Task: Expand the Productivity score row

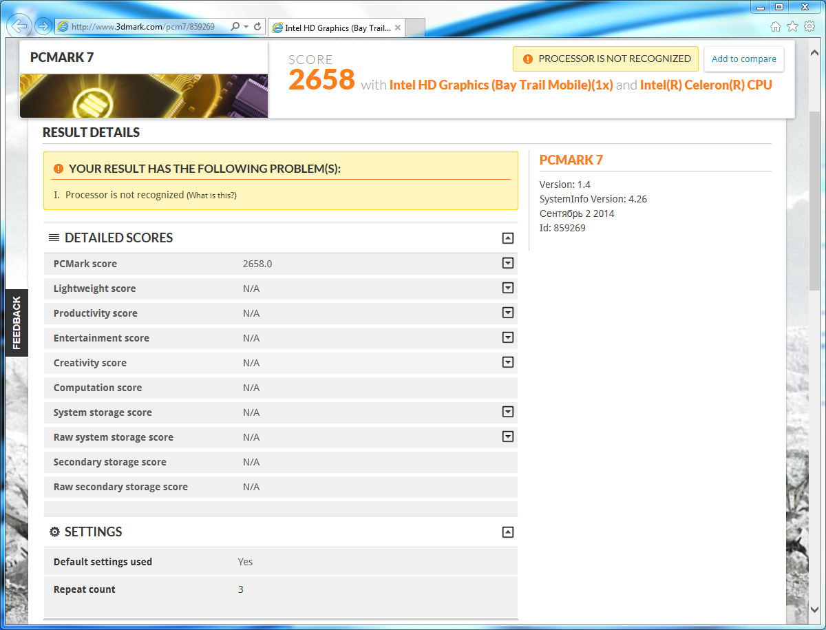Action: click(x=508, y=313)
